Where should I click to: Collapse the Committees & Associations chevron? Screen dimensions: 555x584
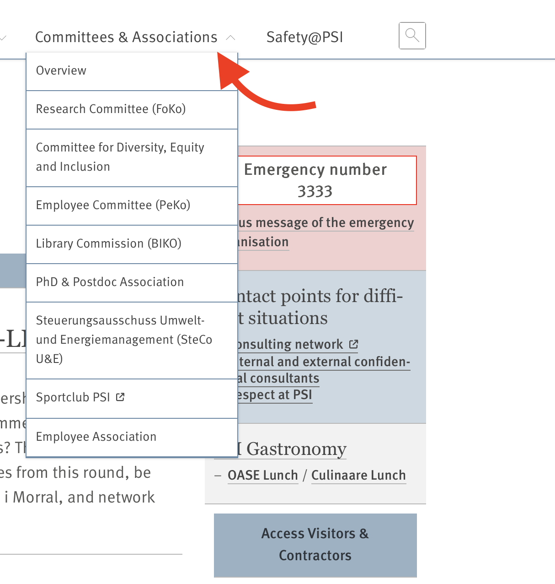231,38
